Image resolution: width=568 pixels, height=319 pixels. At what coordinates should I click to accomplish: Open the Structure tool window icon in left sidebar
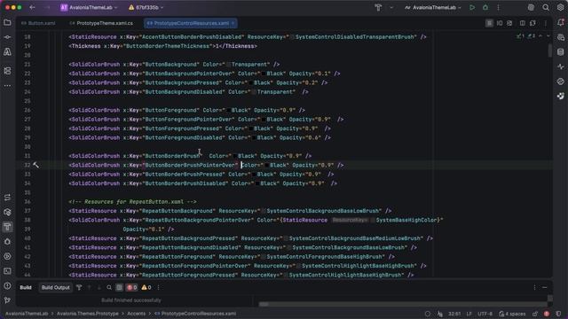click(7, 71)
